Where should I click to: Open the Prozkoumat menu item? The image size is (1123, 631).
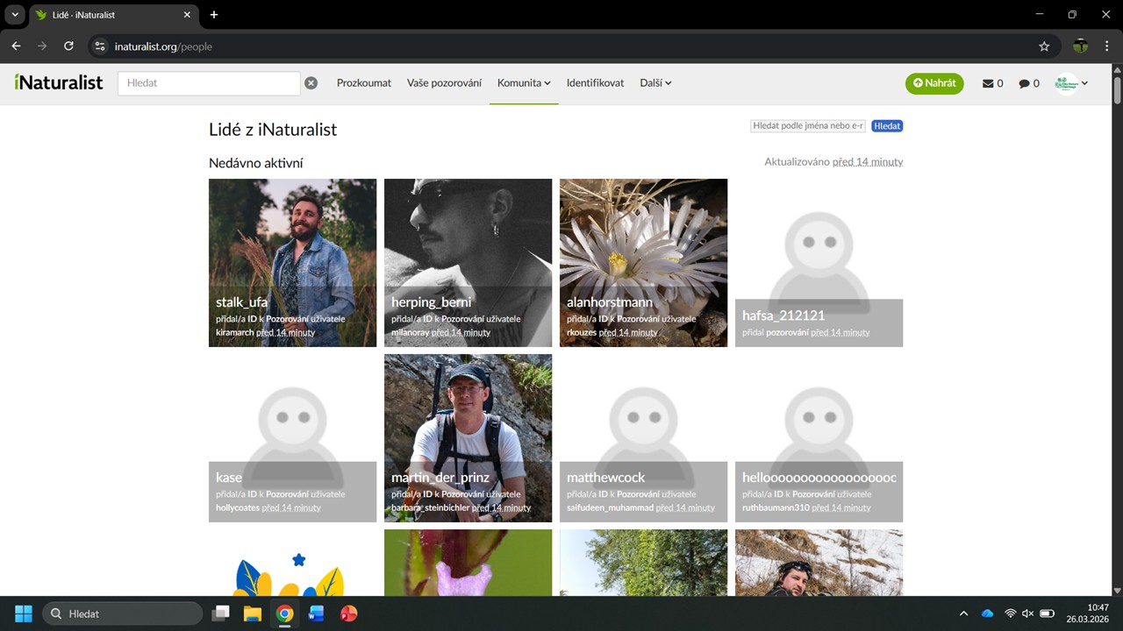click(x=364, y=83)
